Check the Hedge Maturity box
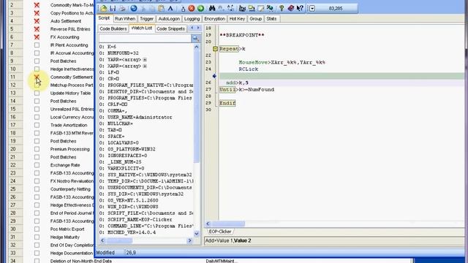 coord(37,237)
